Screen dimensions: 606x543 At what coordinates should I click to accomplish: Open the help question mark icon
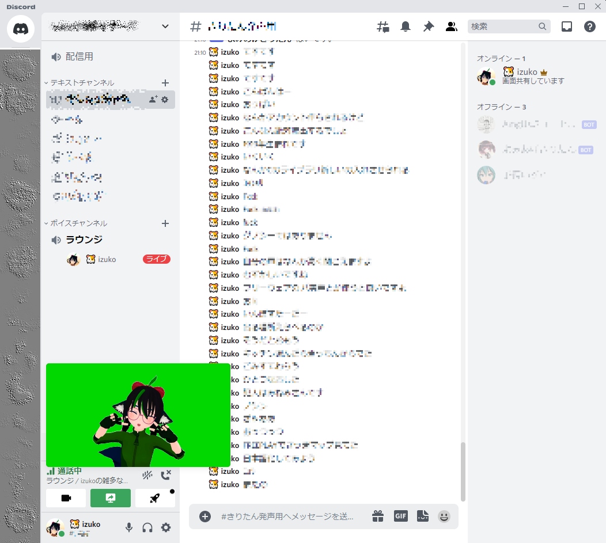[x=590, y=26]
